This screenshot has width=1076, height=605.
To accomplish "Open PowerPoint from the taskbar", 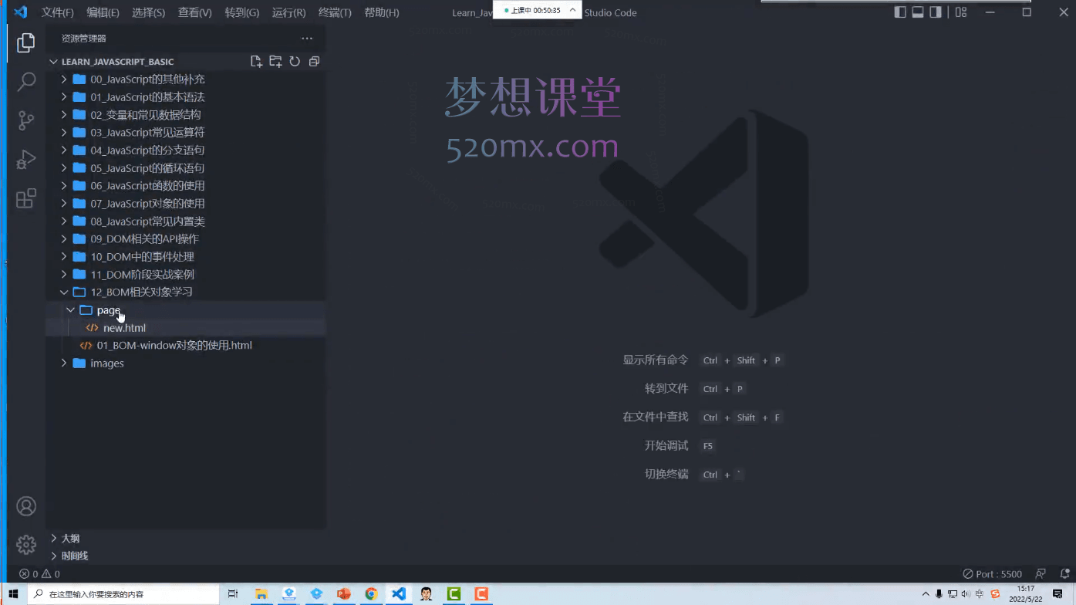I will tap(344, 594).
